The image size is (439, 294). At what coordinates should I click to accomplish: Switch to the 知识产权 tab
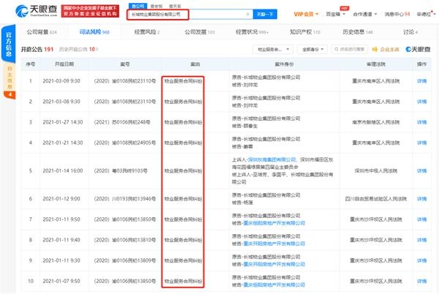coord(305,32)
